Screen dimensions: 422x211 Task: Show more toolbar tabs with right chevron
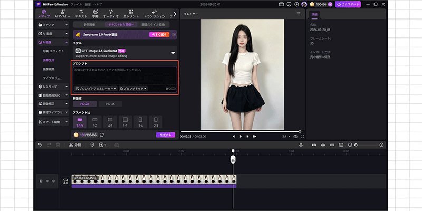click(175, 14)
